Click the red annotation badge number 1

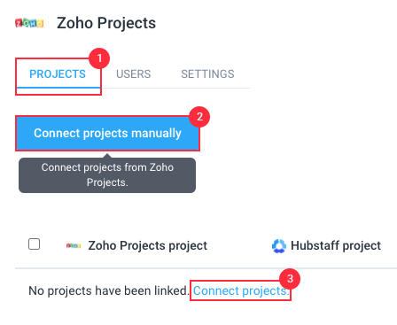99,58
